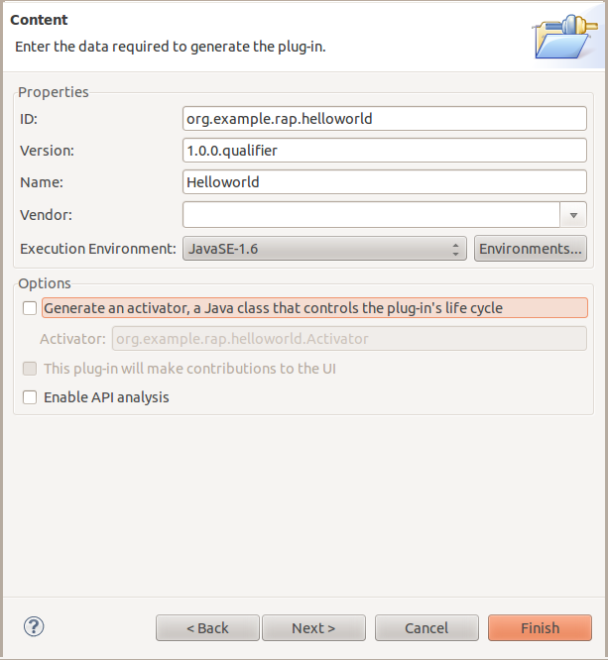The height and width of the screenshot is (660, 608).
Task: Click the 'Enable API analysis' label text
Action: tap(106, 397)
